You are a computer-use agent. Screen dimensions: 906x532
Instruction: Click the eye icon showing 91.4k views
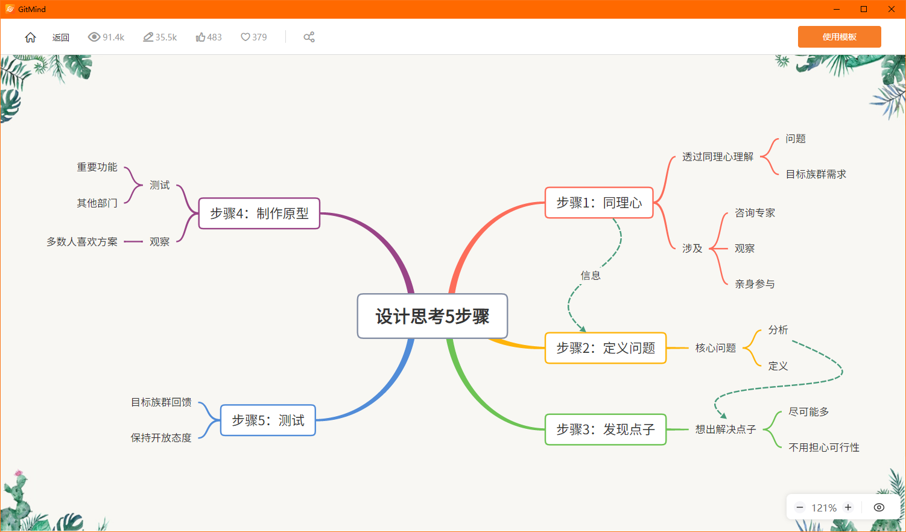(94, 37)
